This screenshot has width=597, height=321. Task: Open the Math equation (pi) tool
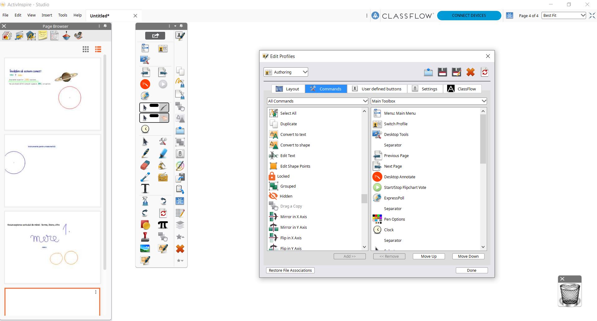(x=163, y=225)
